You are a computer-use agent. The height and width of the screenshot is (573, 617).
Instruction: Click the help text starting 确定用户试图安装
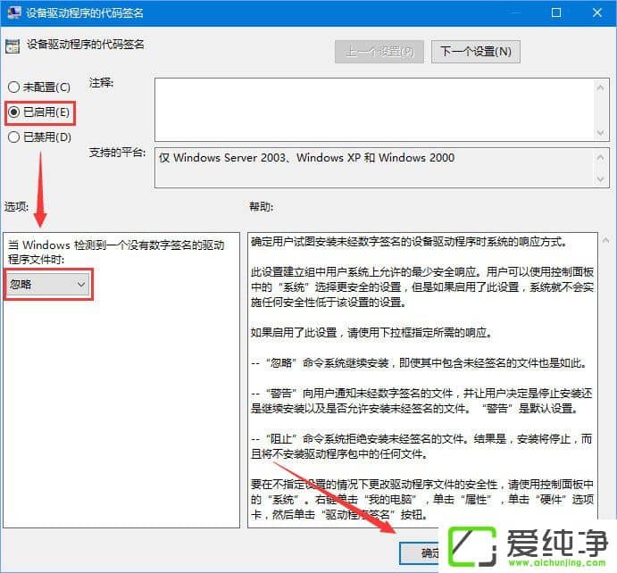point(409,242)
